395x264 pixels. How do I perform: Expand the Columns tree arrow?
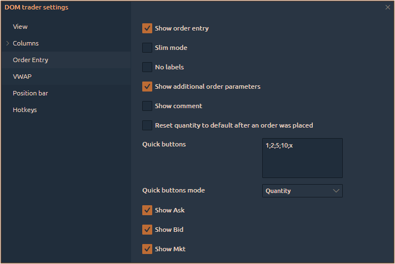[x=7, y=43]
